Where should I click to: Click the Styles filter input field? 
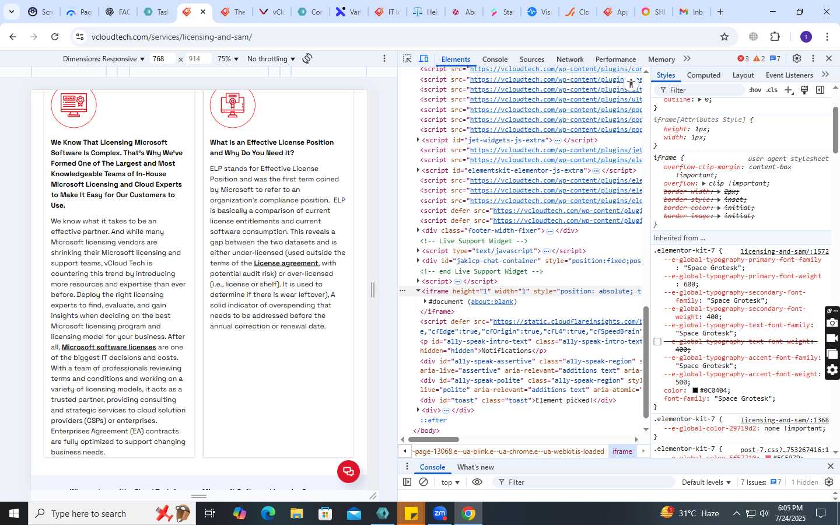click(x=700, y=90)
